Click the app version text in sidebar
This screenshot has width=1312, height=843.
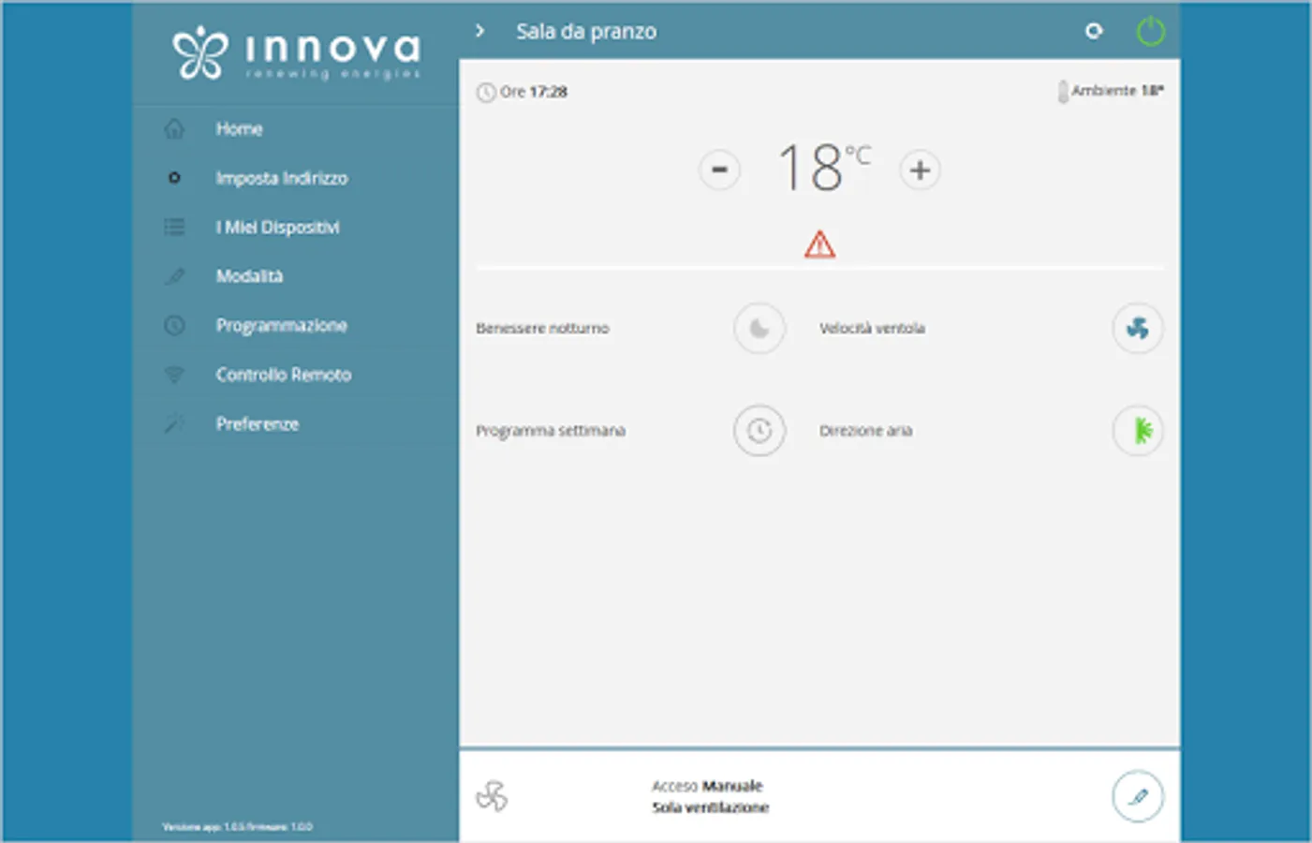pyautogui.click(x=237, y=827)
